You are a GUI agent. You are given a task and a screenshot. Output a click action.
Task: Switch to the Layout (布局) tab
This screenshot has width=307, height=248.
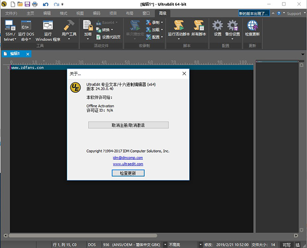[129, 13]
